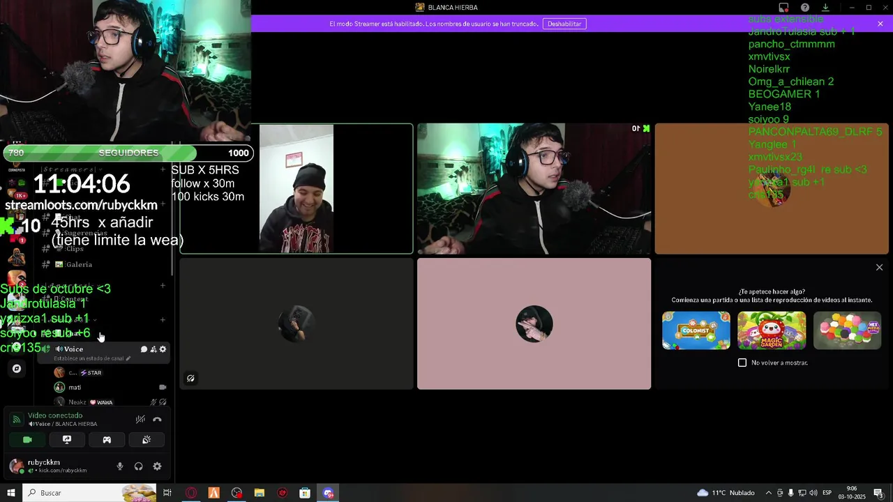
Task: Focus the smiling person's video tile
Action: point(297,189)
